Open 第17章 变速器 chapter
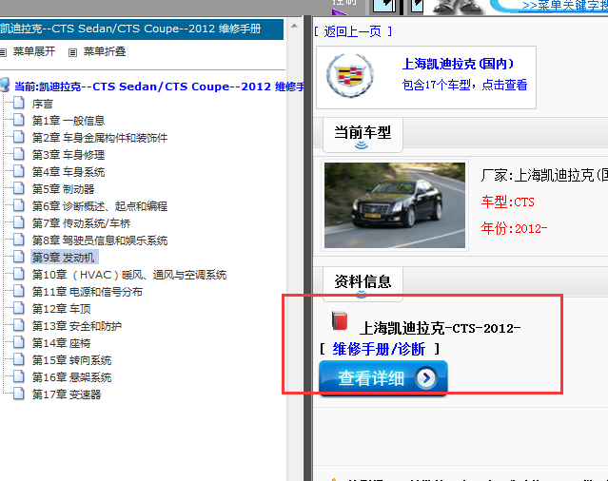The height and width of the screenshot is (481, 608). pyautogui.click(x=67, y=394)
